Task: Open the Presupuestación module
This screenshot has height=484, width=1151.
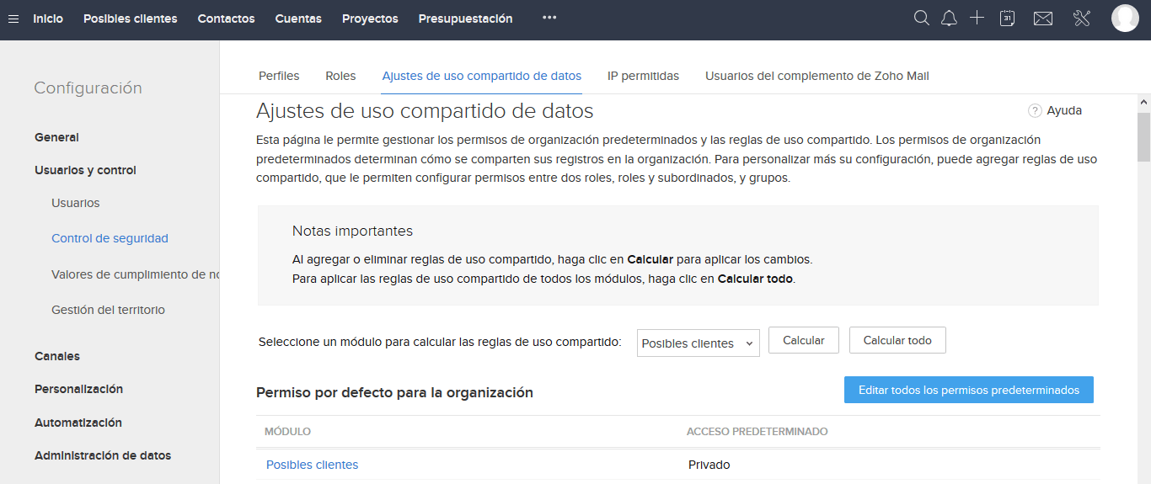Action: click(x=465, y=19)
